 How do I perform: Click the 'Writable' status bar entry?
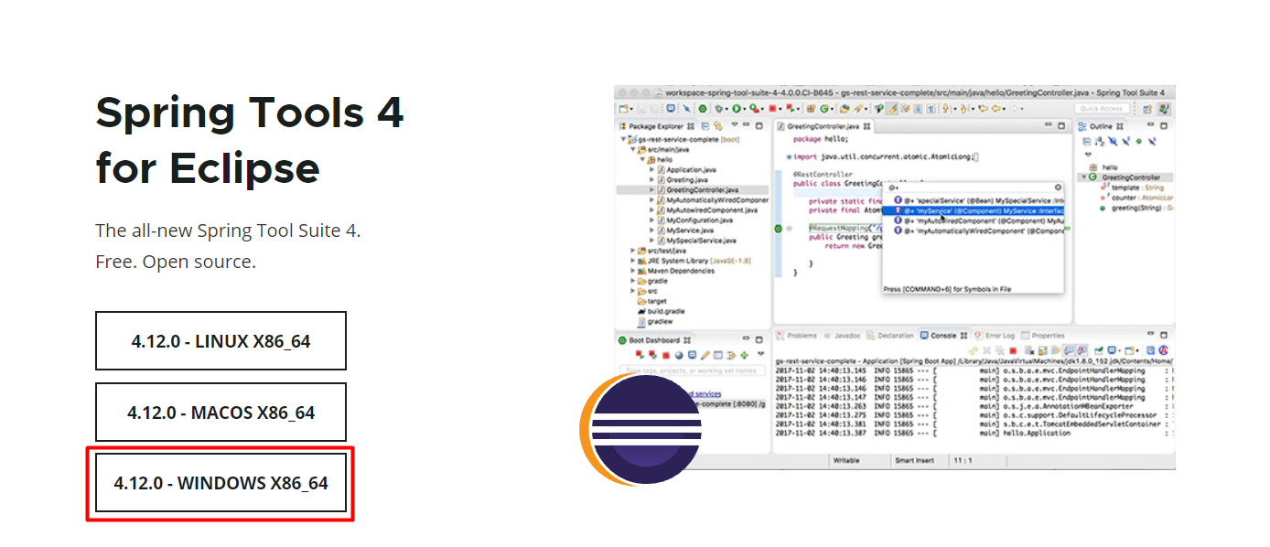pos(846,460)
